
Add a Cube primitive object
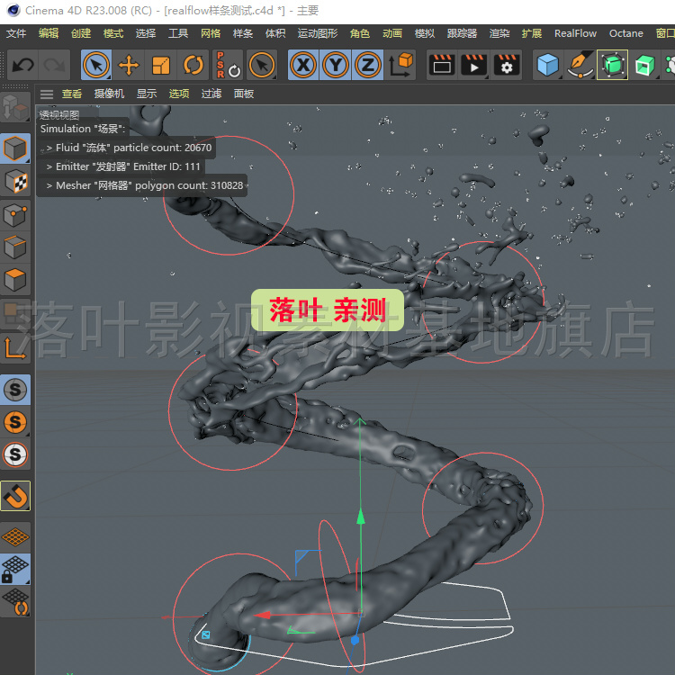click(547, 66)
